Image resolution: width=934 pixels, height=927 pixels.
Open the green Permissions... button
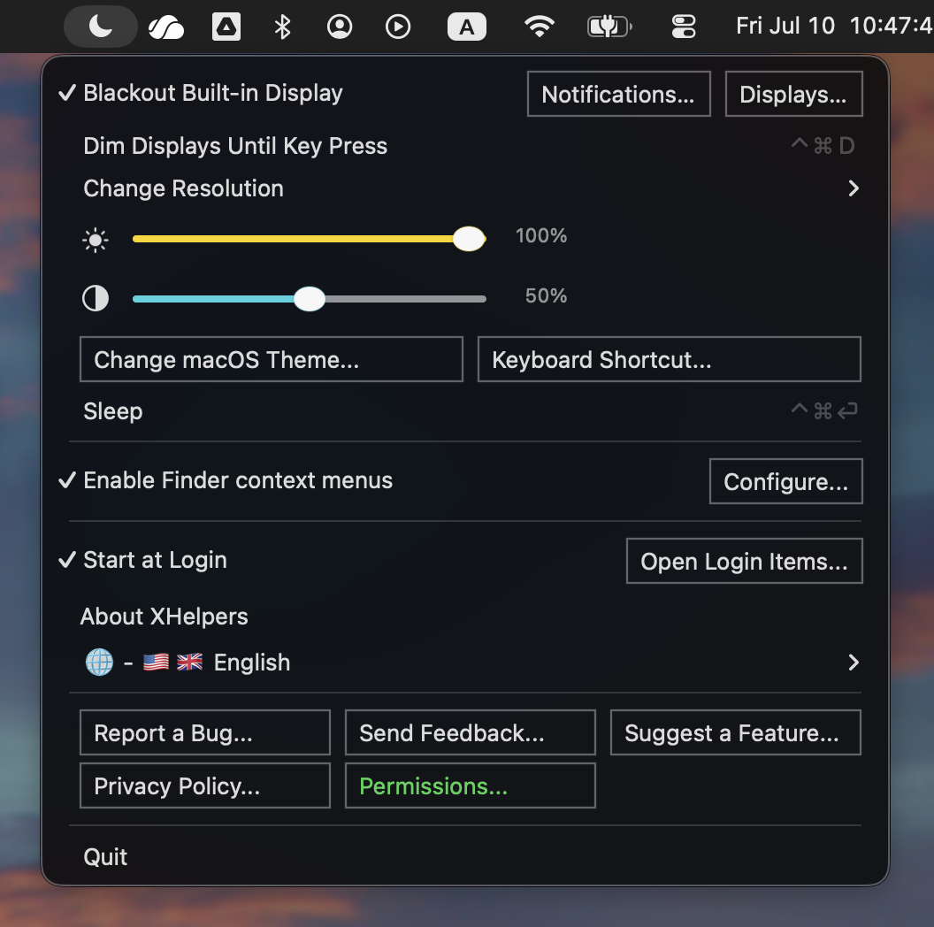coord(470,785)
